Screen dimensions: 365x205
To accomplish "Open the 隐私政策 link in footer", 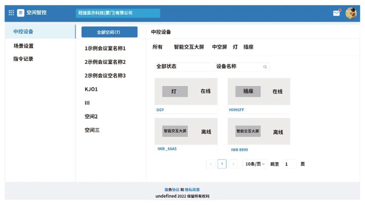I will [x=192, y=190].
